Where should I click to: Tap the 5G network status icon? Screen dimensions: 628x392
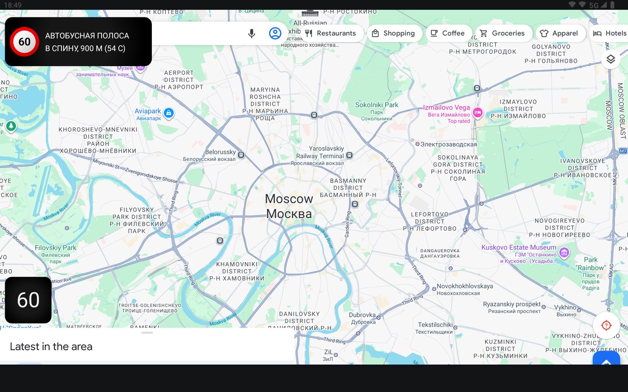click(x=594, y=5)
